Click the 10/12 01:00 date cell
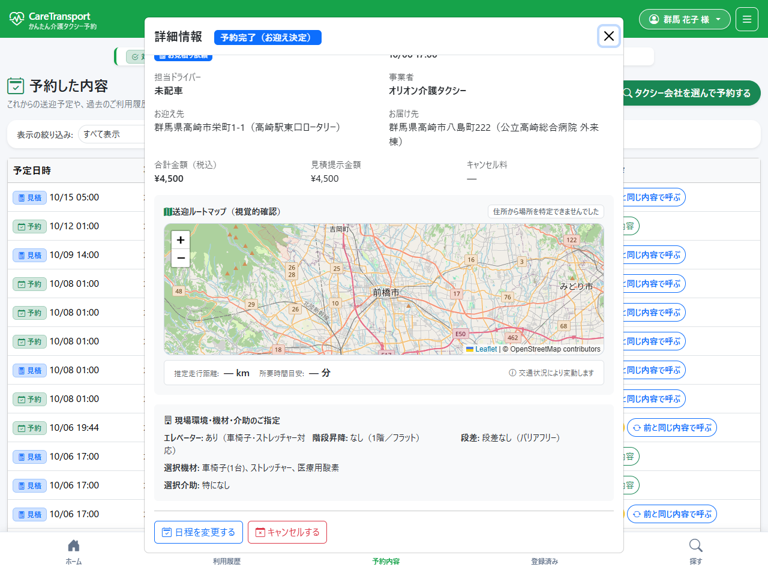The height and width of the screenshot is (570, 768). [x=74, y=226]
